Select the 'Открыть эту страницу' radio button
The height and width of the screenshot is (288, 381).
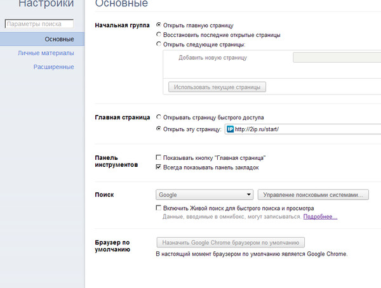point(158,129)
